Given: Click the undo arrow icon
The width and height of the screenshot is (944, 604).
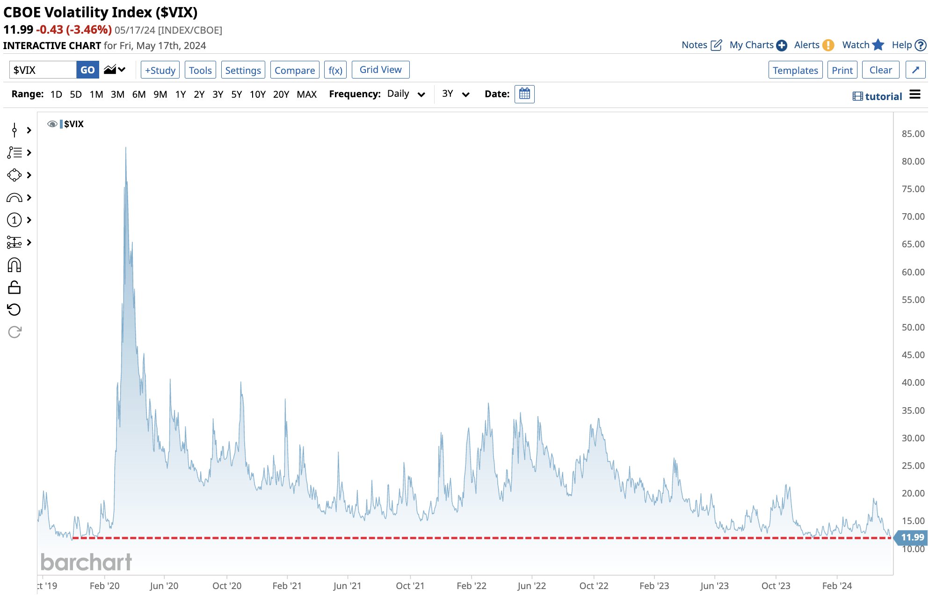Looking at the screenshot, I should (x=15, y=309).
